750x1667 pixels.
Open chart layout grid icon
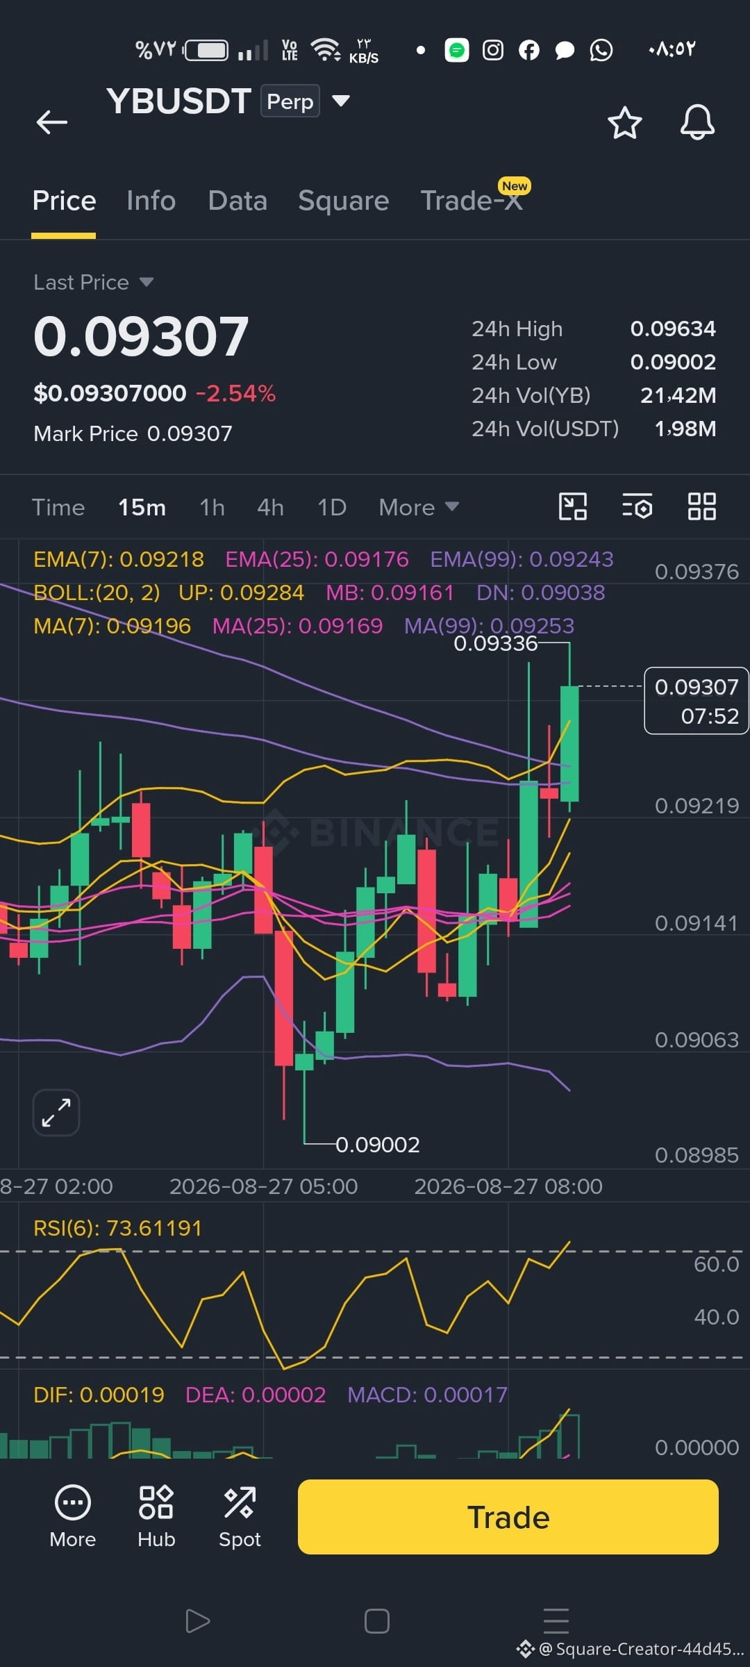[701, 506]
